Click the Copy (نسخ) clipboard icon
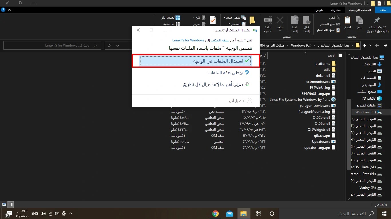This screenshot has height=219, width=391. [x=360, y=20]
